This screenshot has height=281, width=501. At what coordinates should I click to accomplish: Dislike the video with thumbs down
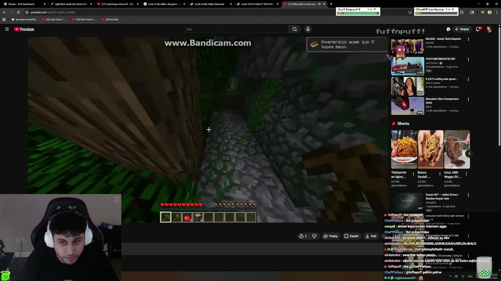coord(314,236)
